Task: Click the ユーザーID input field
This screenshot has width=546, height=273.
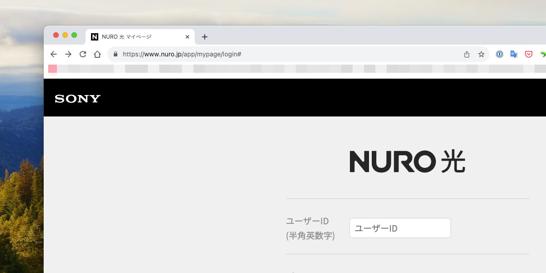Action: 399,227
